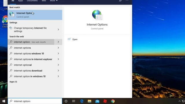
Task: Launch Microsoft Edge from taskbar
Action: click(82, 101)
